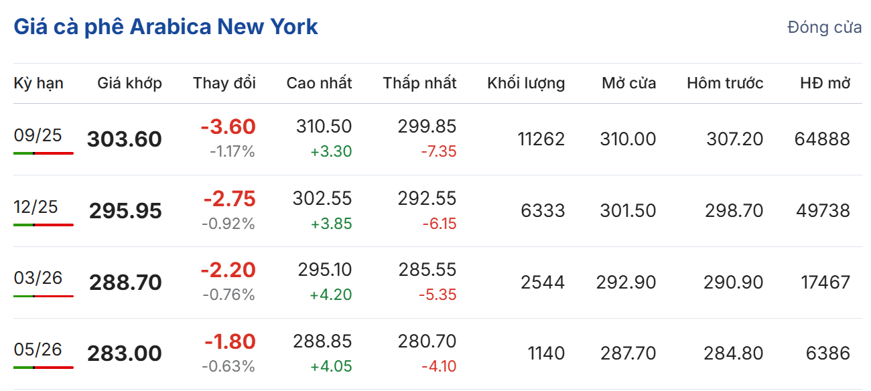The height and width of the screenshot is (391, 871).
Task: Click the HĐ mở column header
Action: tap(825, 83)
